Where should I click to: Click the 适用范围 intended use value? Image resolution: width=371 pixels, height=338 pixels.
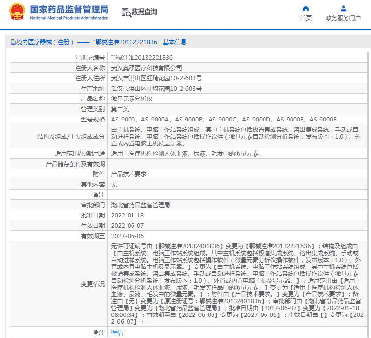click(186, 154)
